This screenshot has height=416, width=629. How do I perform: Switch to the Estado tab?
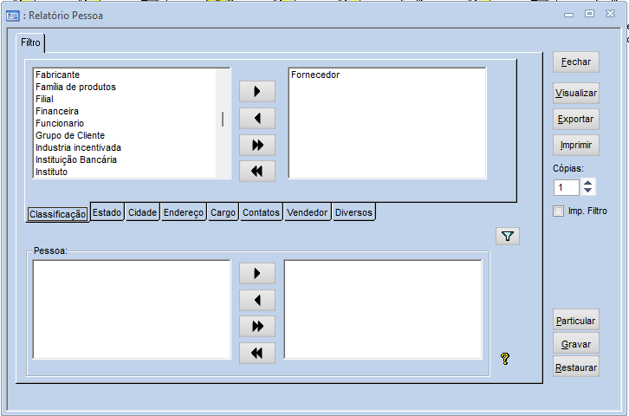click(x=107, y=212)
